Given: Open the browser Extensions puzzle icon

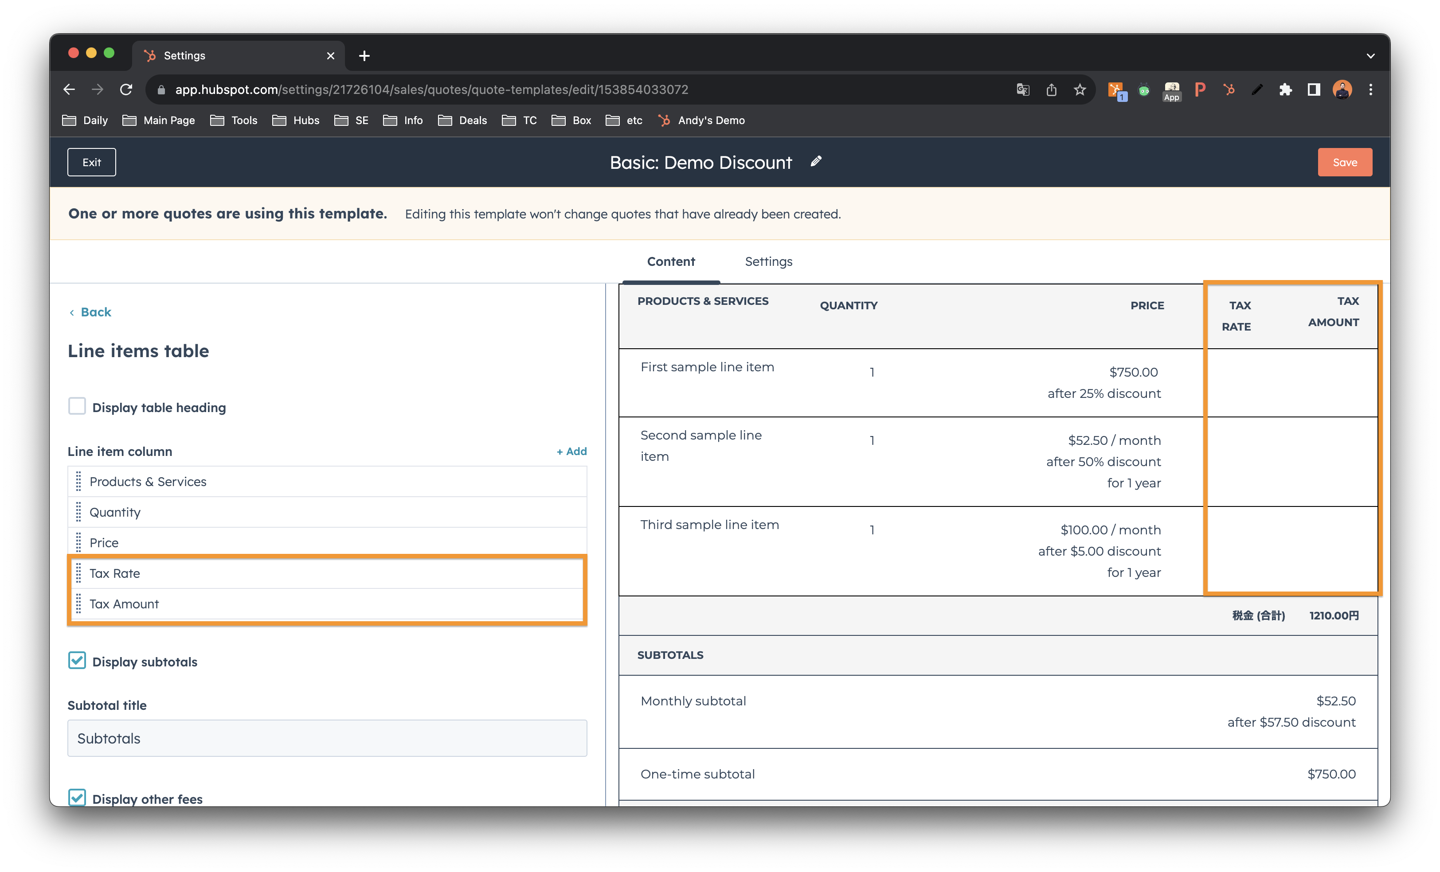Looking at the screenshot, I should 1285,90.
